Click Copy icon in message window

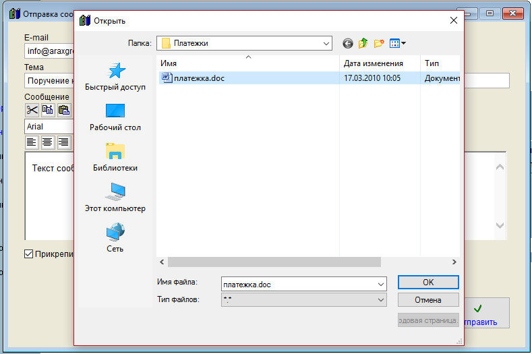coord(48,110)
